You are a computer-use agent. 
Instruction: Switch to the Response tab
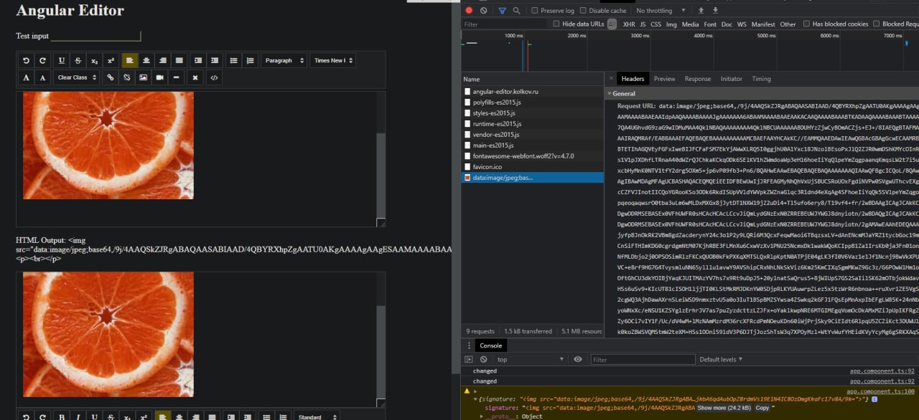coord(697,79)
